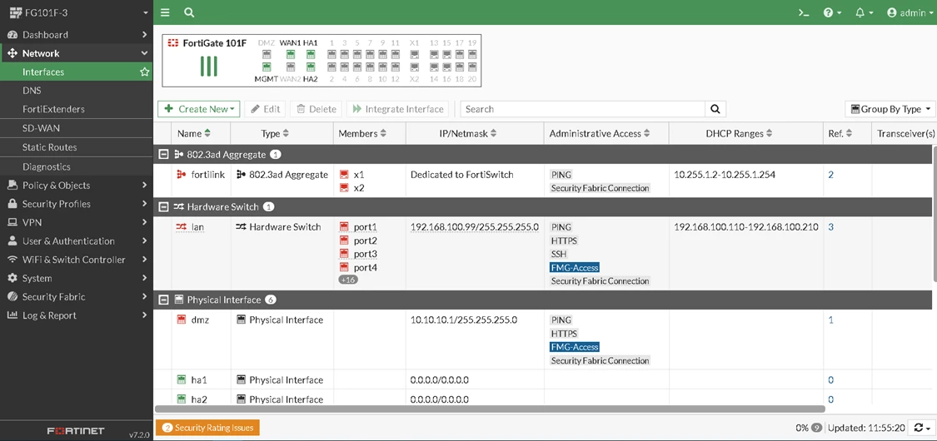Screen dimensions: 937x441
Task: Click the 0% status indicator
Action: [x=809, y=428]
